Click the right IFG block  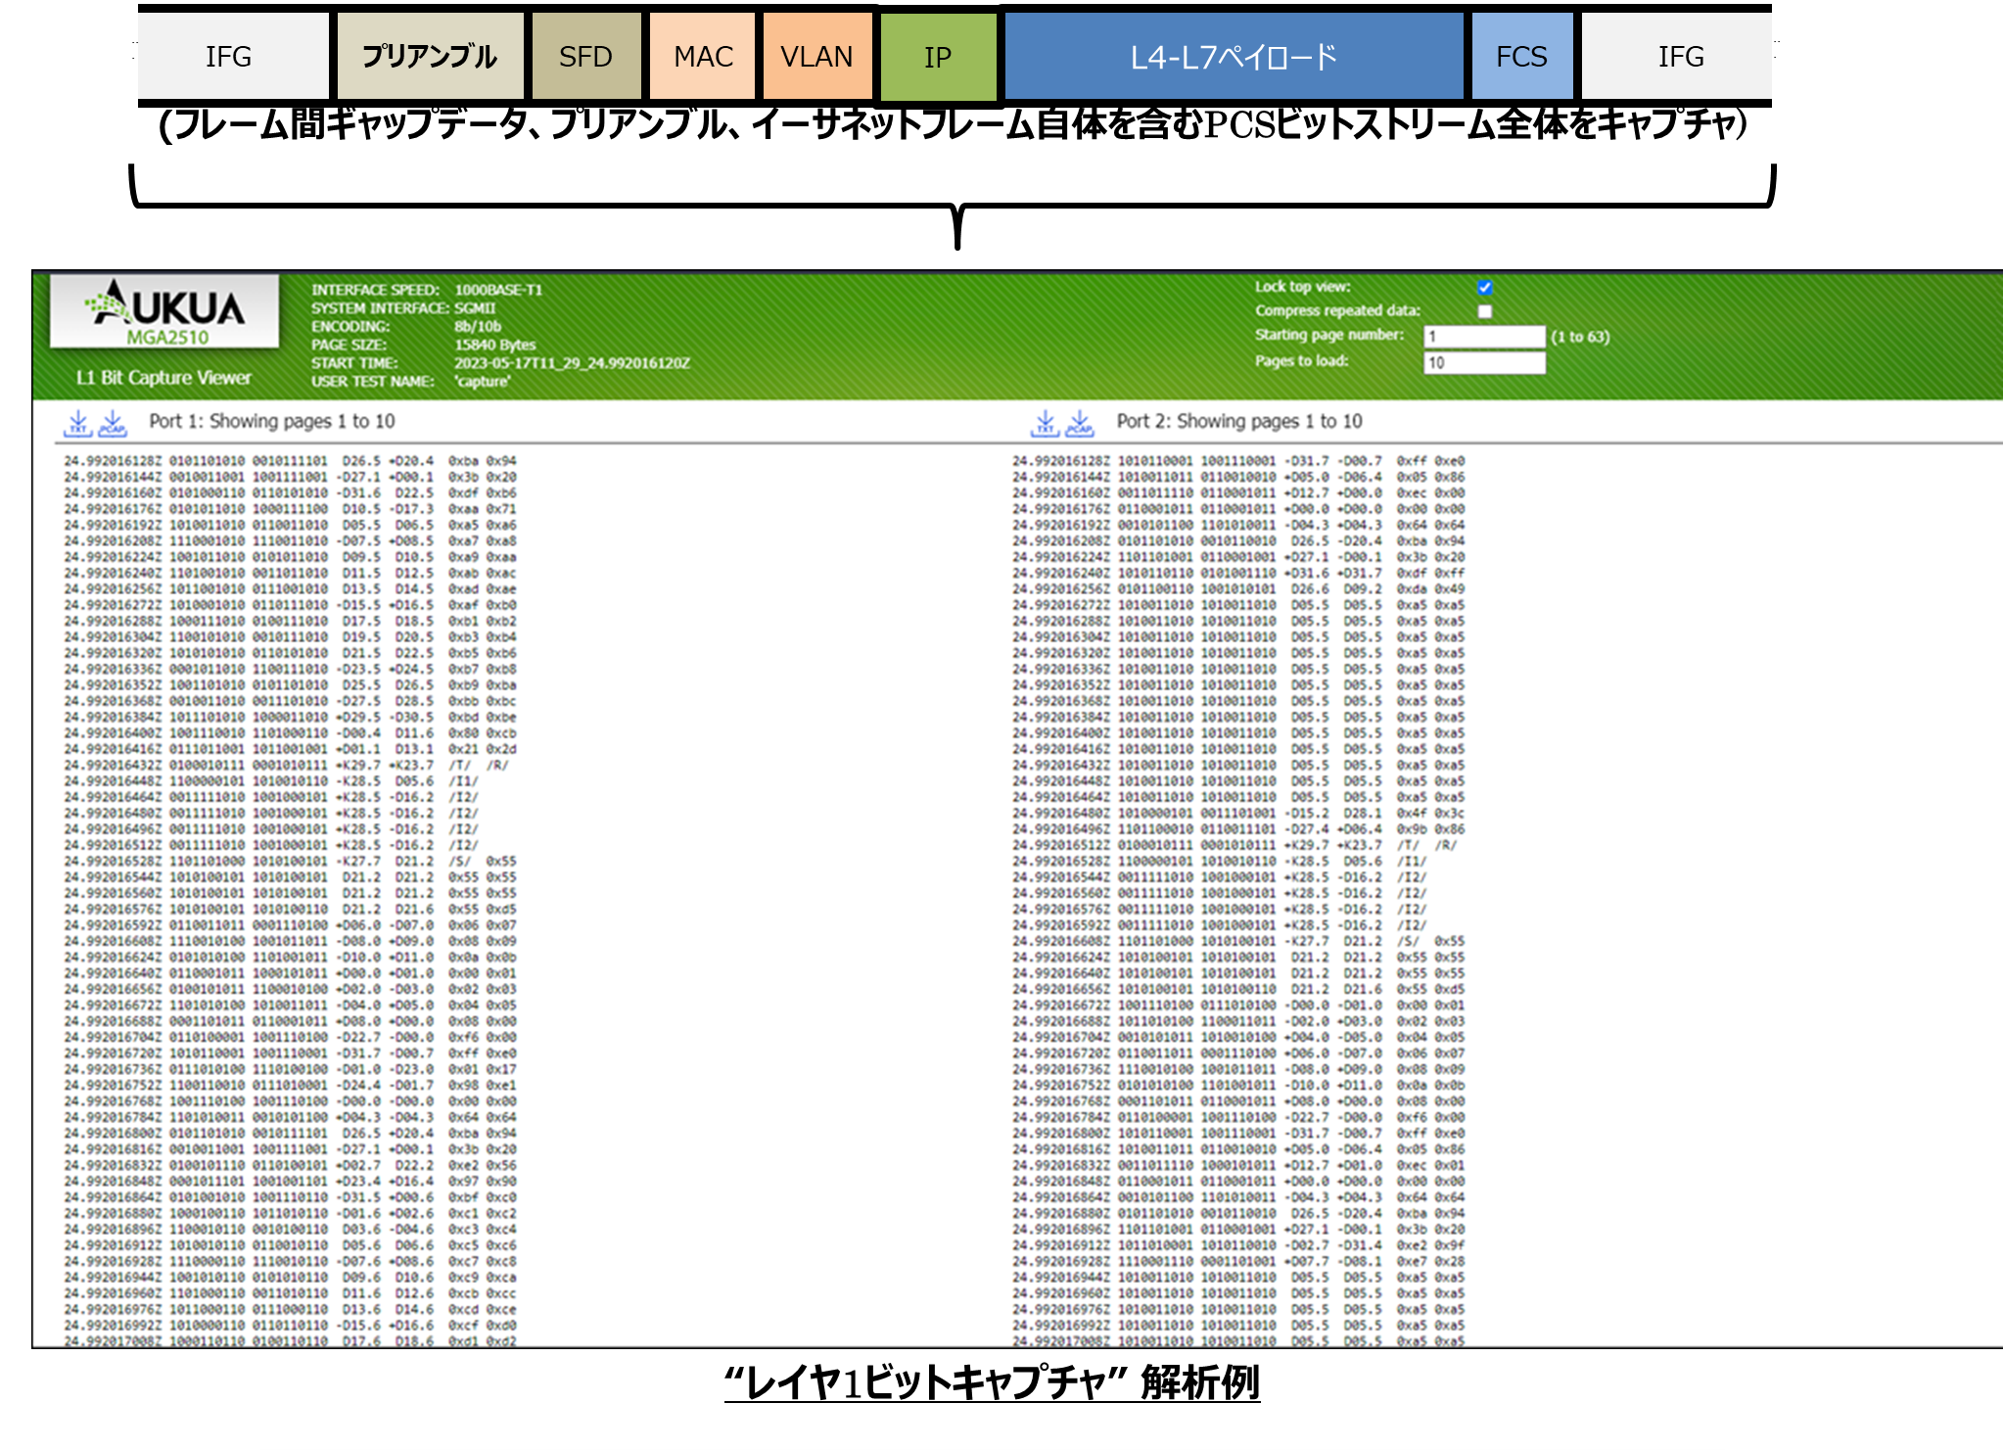[1680, 57]
